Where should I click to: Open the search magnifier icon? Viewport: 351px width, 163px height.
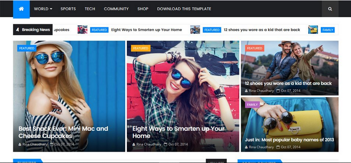pyautogui.click(x=330, y=9)
